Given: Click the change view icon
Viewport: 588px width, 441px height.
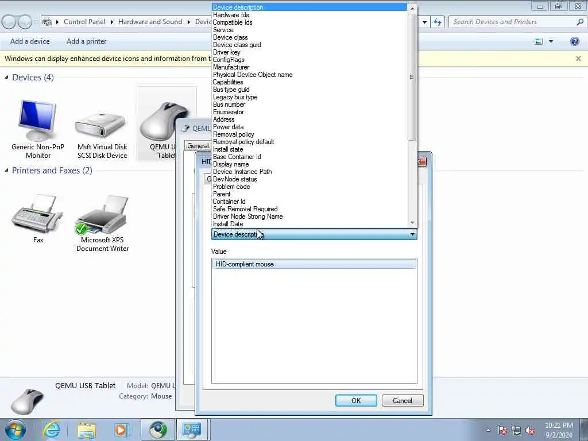Looking at the screenshot, I should pyautogui.click(x=539, y=41).
